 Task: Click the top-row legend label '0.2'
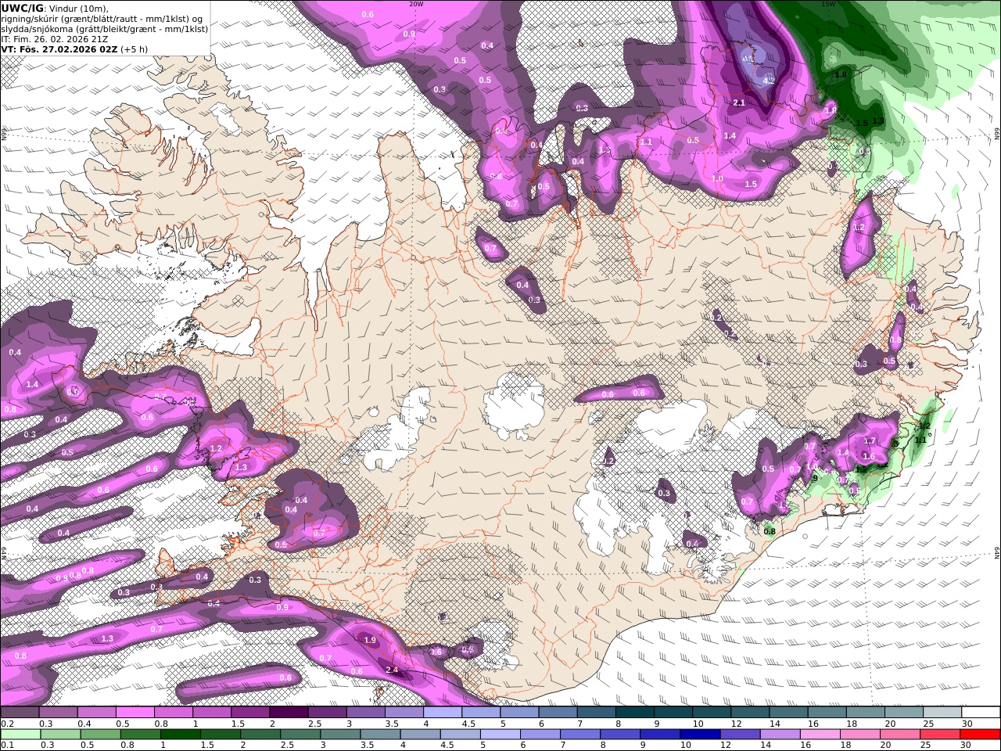pos(7,724)
